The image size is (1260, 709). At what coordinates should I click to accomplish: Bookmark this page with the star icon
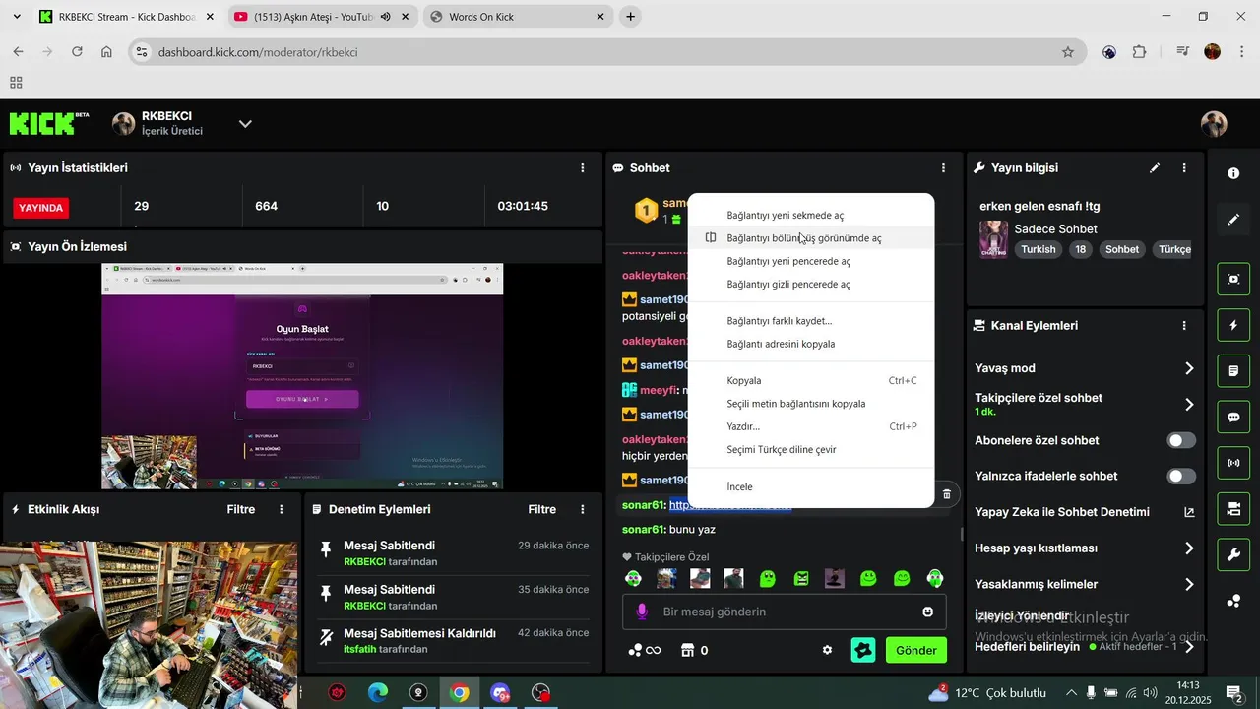[x=1068, y=52]
